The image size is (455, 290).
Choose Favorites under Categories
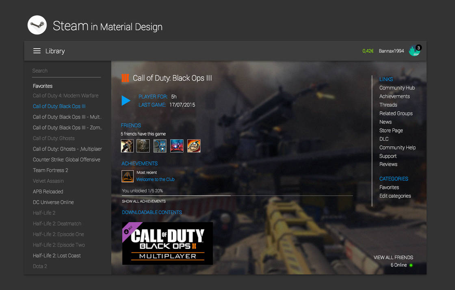pyautogui.click(x=389, y=188)
